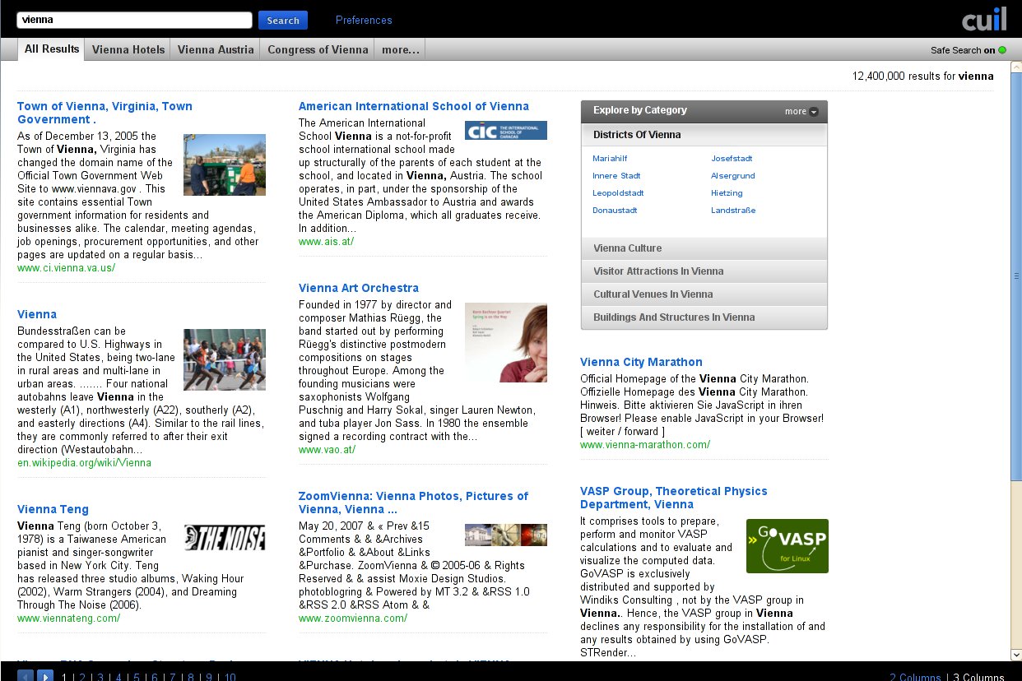Click the marathon runners thumbnail image

click(225, 359)
